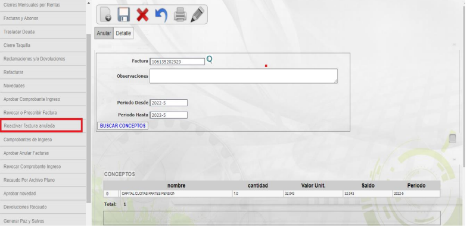Click the blue undo arrow icon

tap(161, 15)
